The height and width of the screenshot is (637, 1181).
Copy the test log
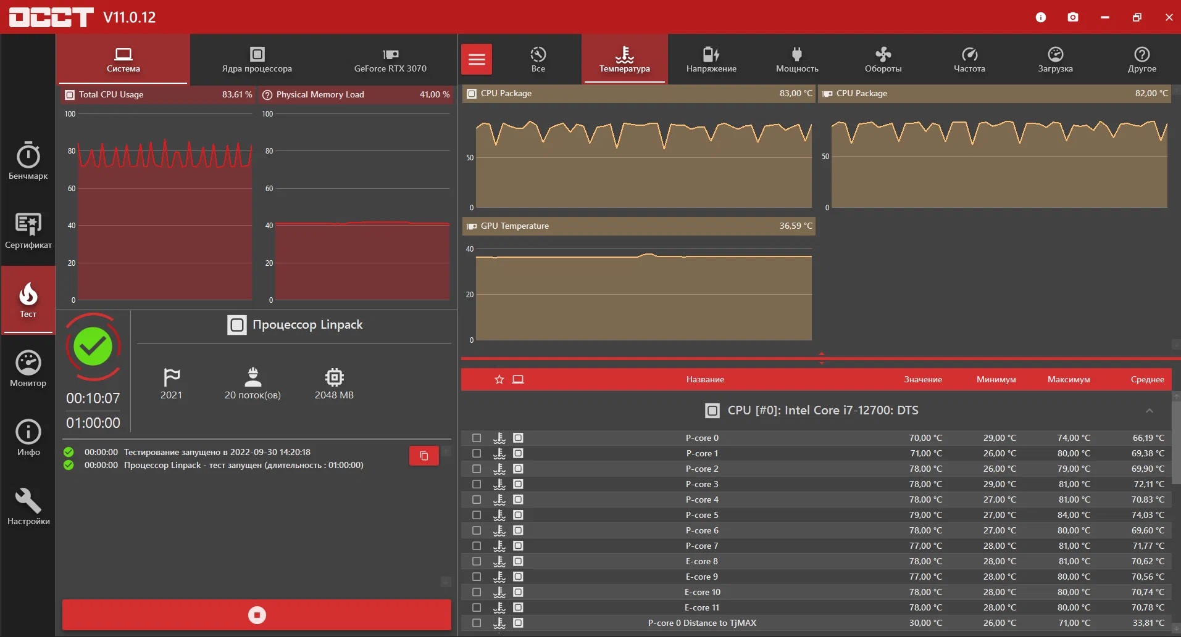[x=424, y=456]
